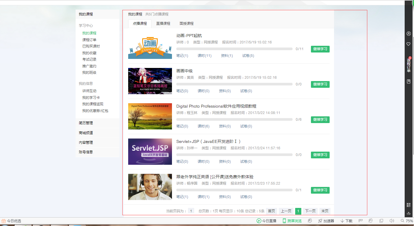Switch to the 面授课程 tab

point(186,24)
